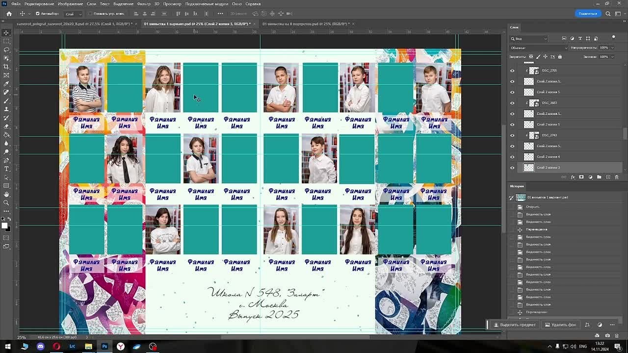Hide the Слой 2 копия 4 layer
The width and height of the screenshot is (628, 353).
512,157
